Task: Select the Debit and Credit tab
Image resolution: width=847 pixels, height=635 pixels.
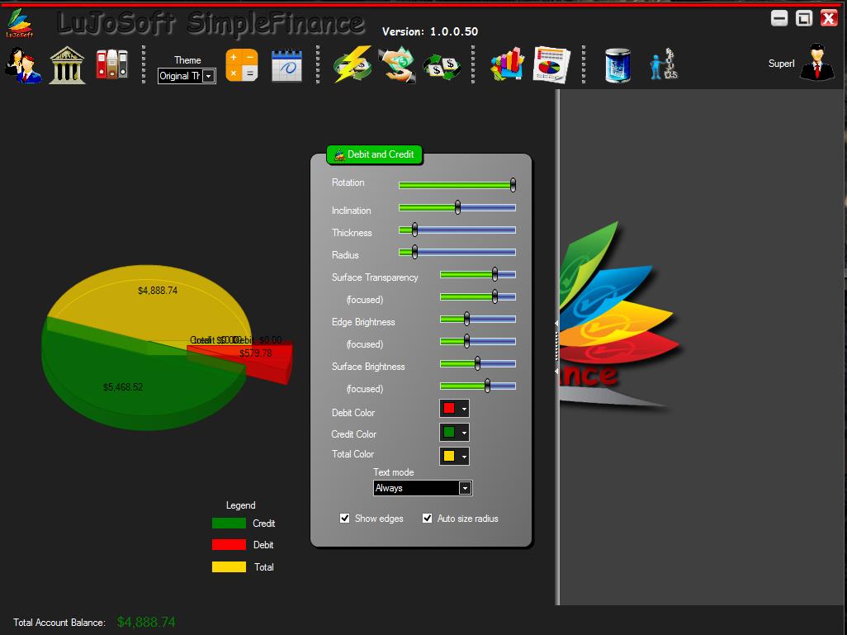Action: [374, 154]
